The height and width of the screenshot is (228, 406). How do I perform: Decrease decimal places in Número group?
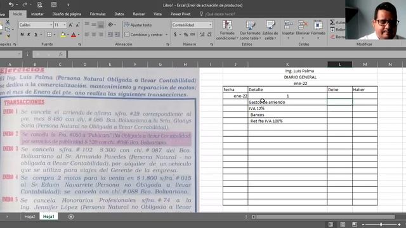tap(209, 34)
